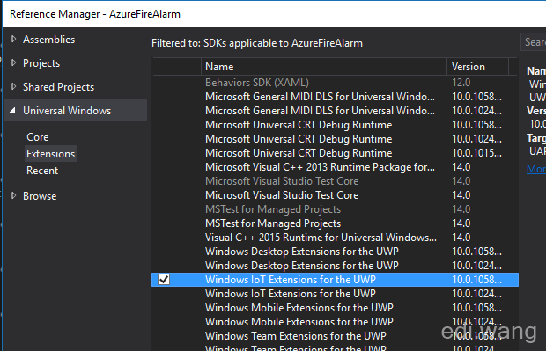Select Visual C++ 2015 Runtime for Universal Windows
Screen dimensions: 546x351
click(x=335, y=238)
